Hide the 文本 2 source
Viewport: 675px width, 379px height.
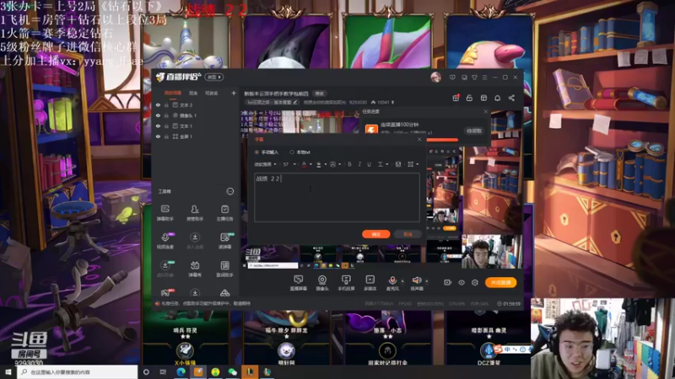click(x=158, y=104)
